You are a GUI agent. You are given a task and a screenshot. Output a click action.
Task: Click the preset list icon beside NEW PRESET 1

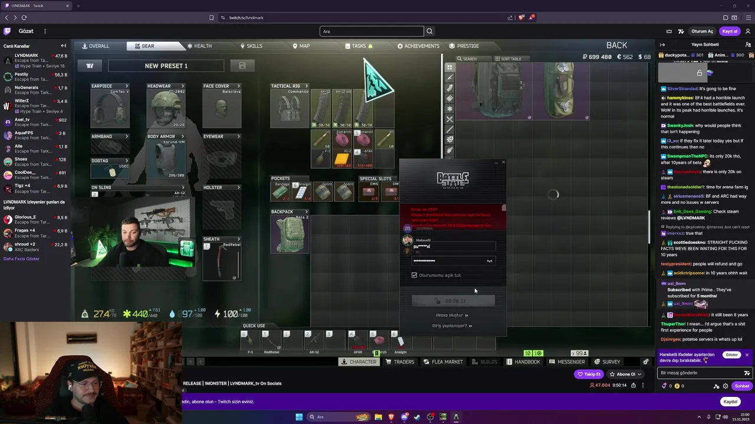[x=90, y=66]
